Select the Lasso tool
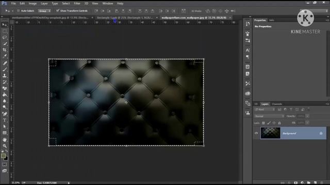Viewport: 330px width, 185px height. 5,38
